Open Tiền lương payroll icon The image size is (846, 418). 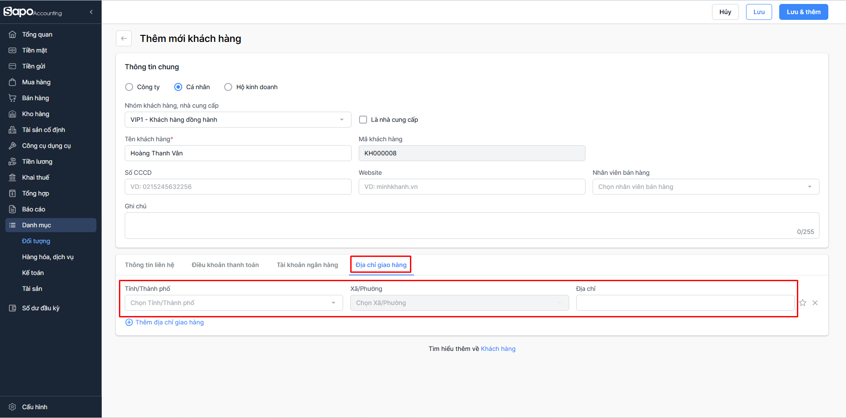click(x=12, y=162)
